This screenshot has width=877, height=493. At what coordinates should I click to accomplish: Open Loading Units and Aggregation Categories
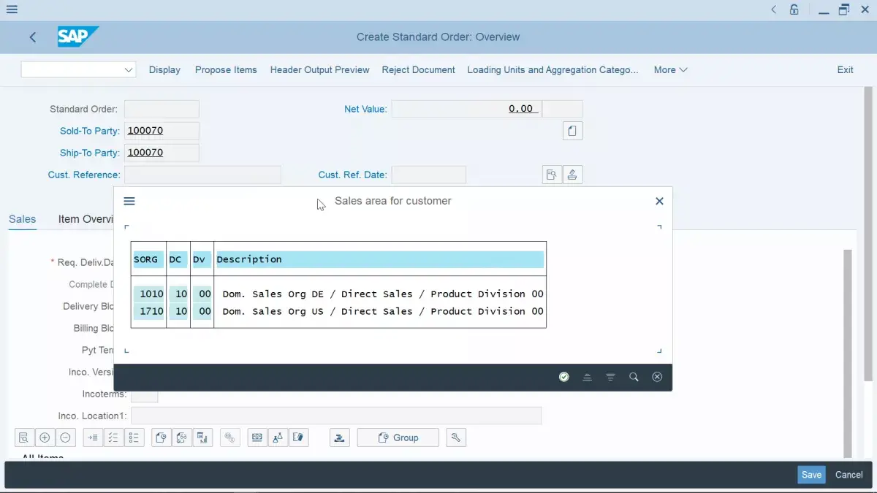tap(553, 70)
